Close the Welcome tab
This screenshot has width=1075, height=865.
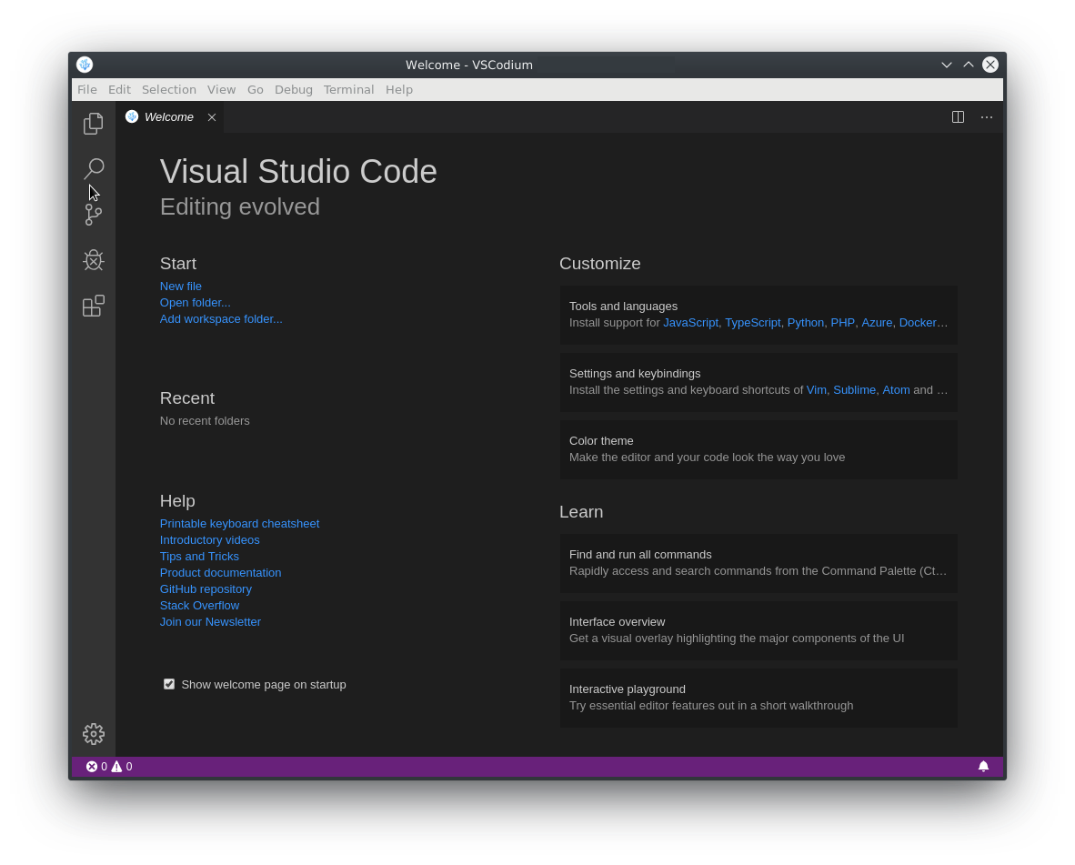coord(212,117)
